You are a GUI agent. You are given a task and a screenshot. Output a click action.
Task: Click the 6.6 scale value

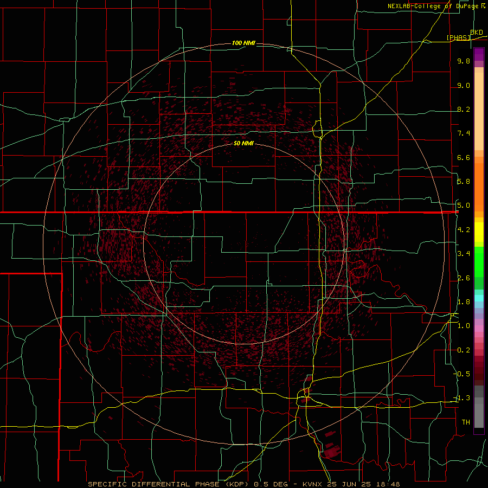click(x=464, y=157)
